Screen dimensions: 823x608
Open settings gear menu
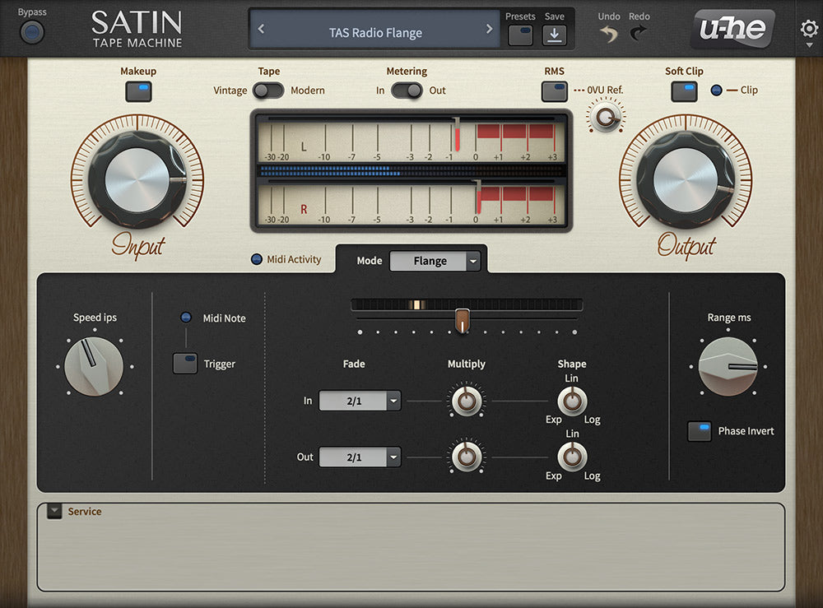(x=809, y=28)
